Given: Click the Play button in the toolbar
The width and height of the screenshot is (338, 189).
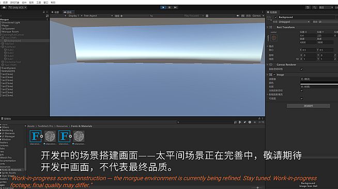Looking at the screenshot, I should tap(163, 7).
